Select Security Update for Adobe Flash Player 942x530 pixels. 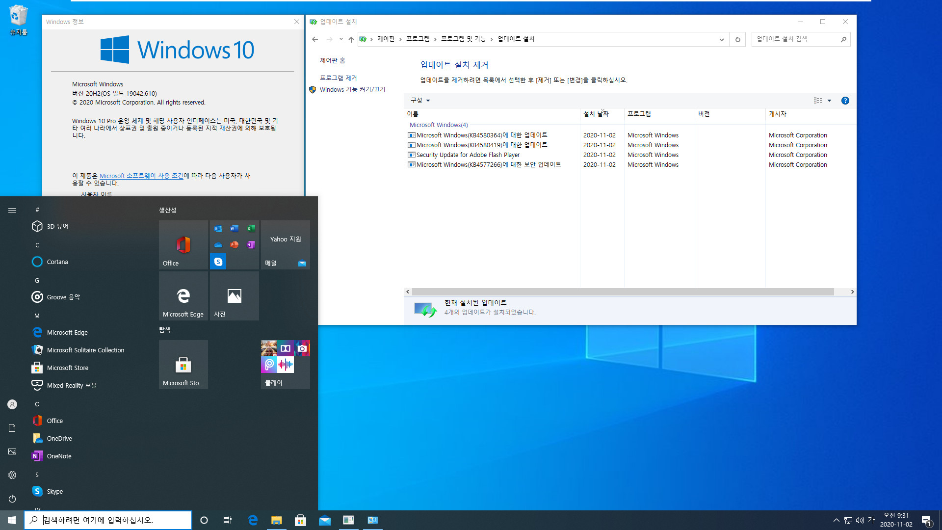tap(630, 155)
